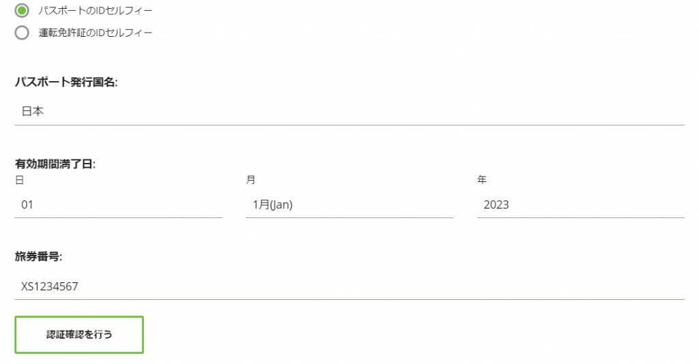The width and height of the screenshot is (698, 364).
Task: Click the 2023 year value
Action: click(496, 204)
